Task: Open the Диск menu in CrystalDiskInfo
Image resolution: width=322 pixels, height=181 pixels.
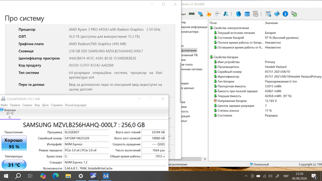Action: click(x=45, y=105)
